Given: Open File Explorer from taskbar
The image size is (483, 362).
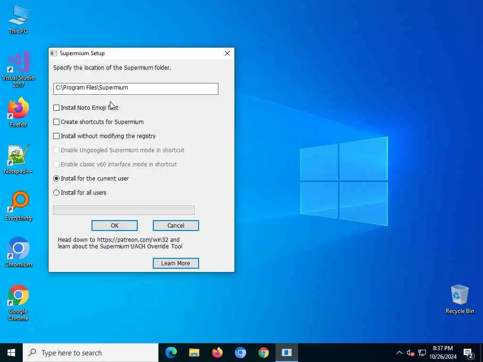Looking at the screenshot, I should [x=194, y=353].
